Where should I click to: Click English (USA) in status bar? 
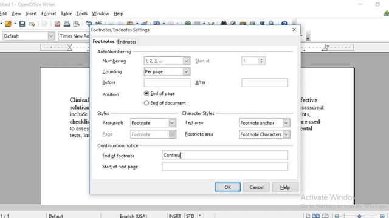(x=133, y=216)
